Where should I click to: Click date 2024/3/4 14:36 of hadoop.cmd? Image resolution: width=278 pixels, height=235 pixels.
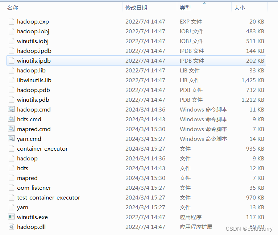(145, 110)
